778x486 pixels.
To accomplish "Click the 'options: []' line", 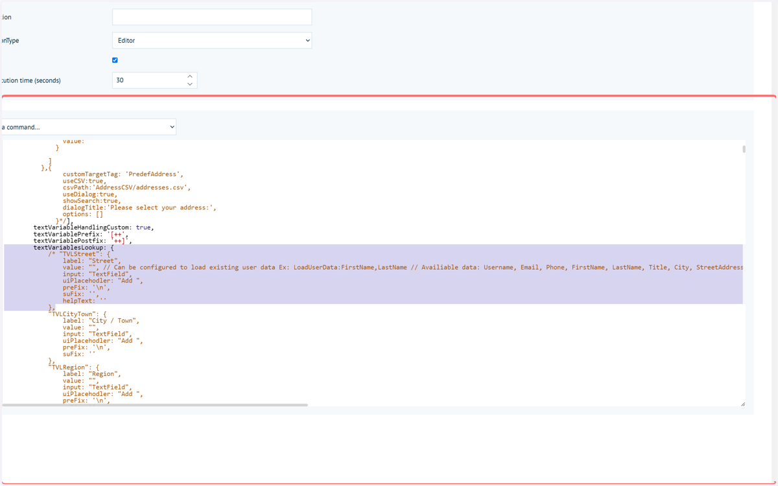I will (83, 214).
